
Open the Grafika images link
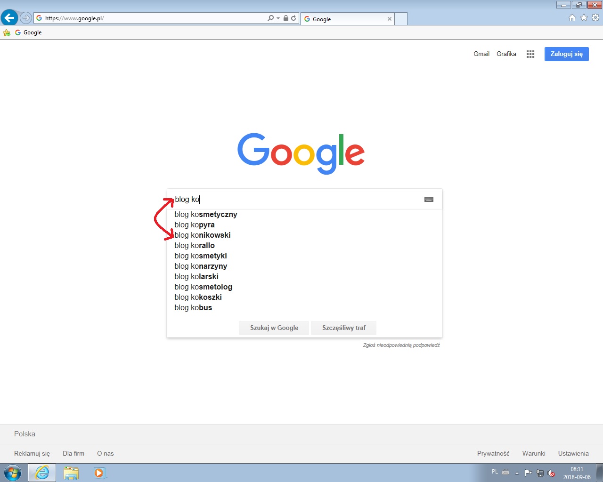click(x=506, y=54)
